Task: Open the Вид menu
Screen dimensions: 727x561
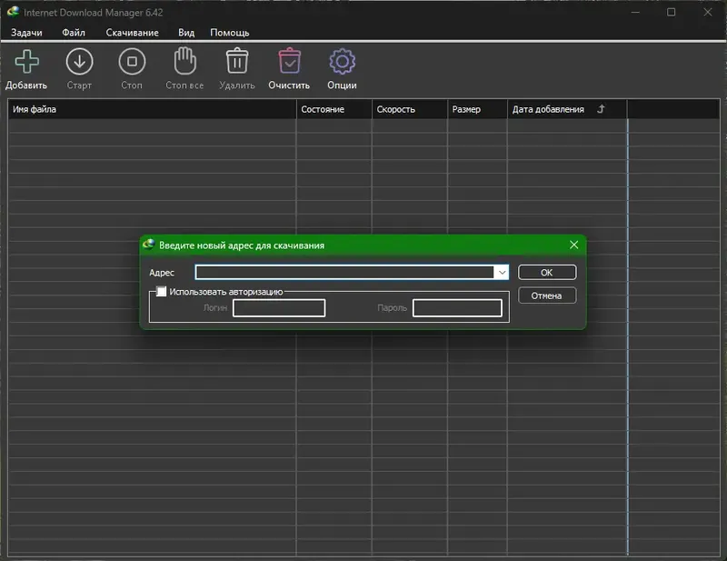Action: pyautogui.click(x=186, y=33)
